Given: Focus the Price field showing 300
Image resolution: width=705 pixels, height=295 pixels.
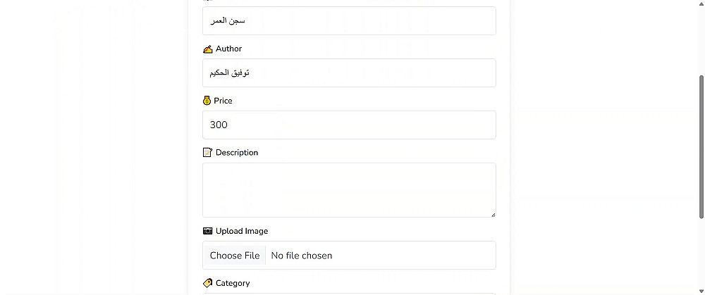Looking at the screenshot, I should tap(349, 125).
